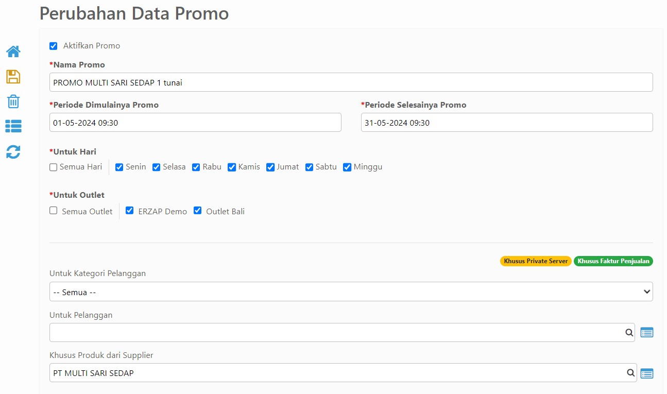The height and width of the screenshot is (394, 667).
Task: Go to home via house icon
Action: (13, 52)
